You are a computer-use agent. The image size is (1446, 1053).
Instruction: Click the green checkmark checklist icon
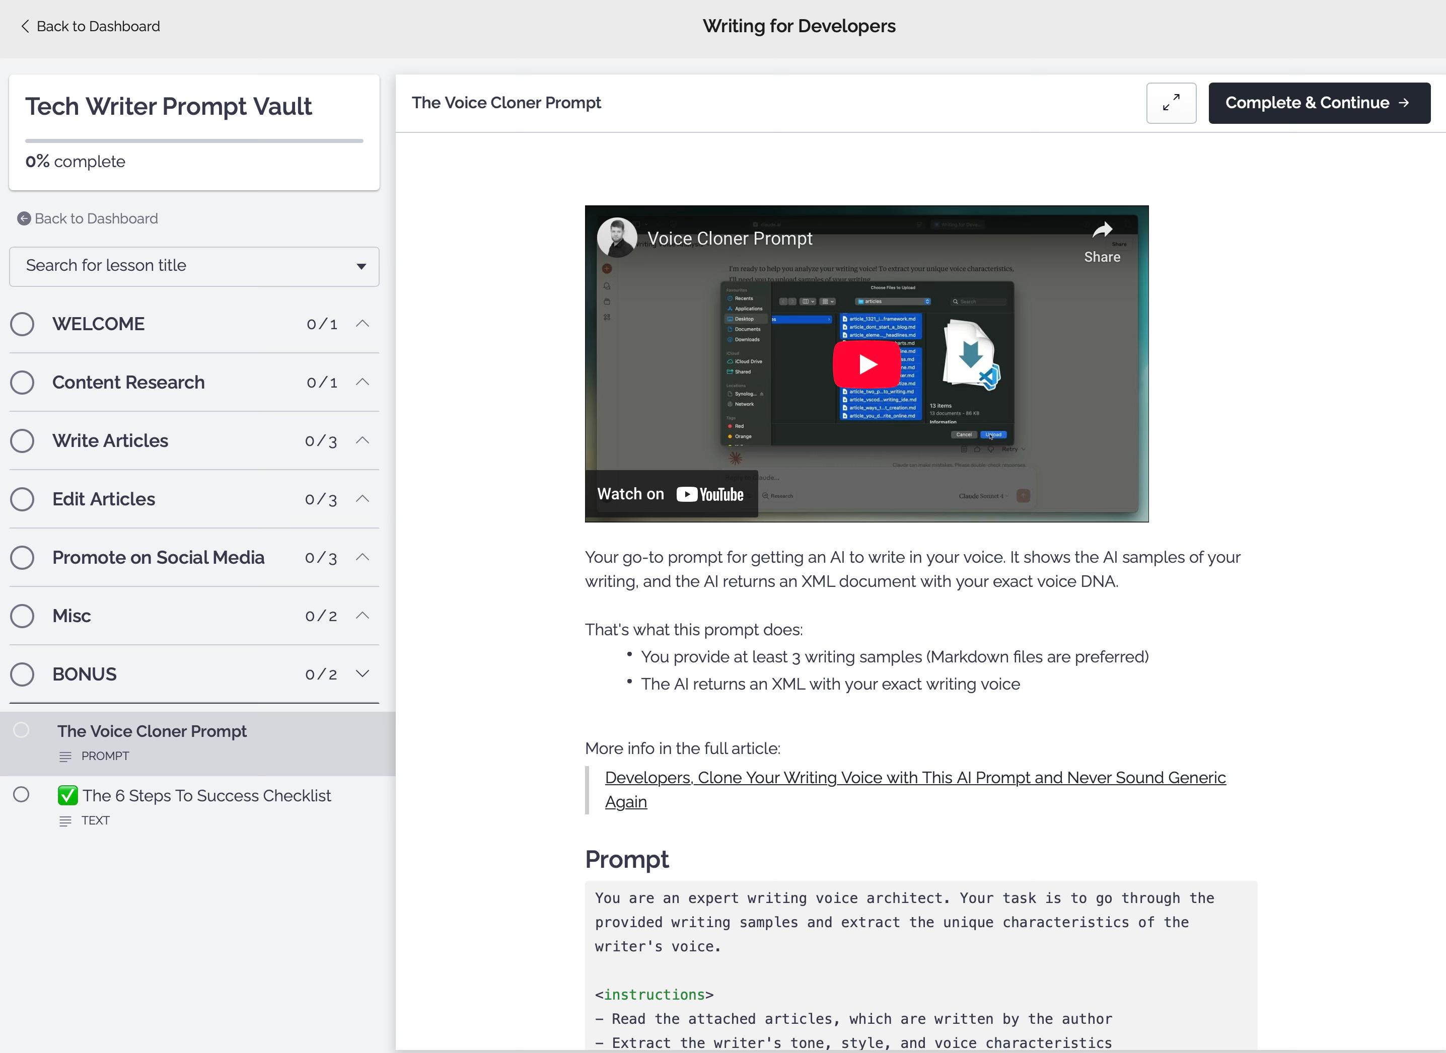tap(67, 795)
